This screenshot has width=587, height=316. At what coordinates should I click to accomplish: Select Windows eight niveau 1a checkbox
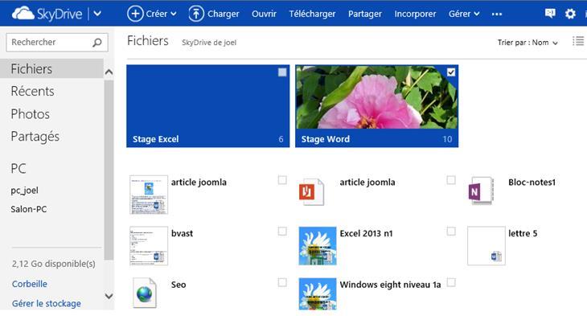pos(451,282)
